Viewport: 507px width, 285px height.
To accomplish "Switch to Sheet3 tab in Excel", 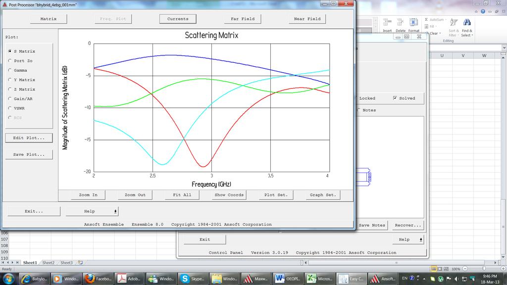I will (x=66, y=263).
